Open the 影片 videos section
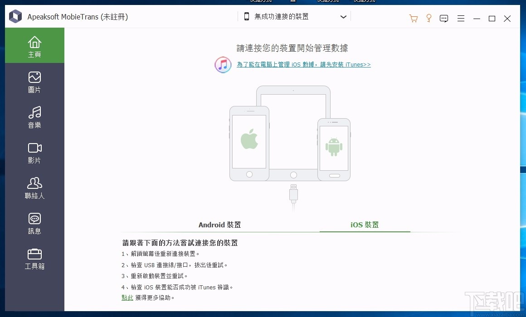 34,153
